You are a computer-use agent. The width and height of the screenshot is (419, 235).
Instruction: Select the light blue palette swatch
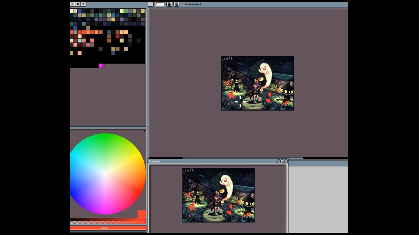79,40
